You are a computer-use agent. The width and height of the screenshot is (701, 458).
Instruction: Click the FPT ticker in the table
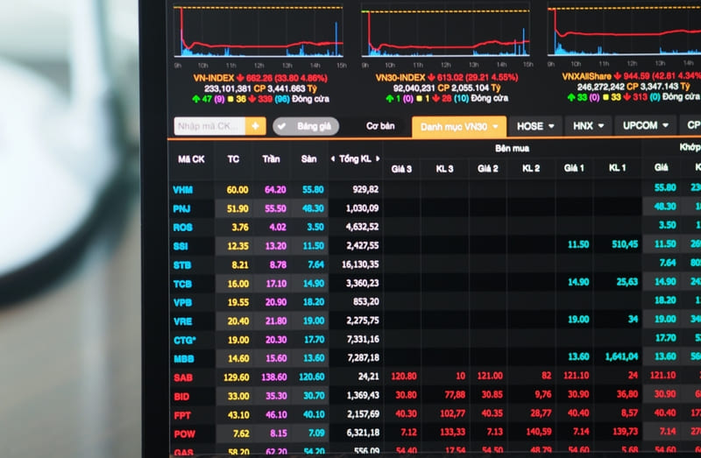[182, 416]
